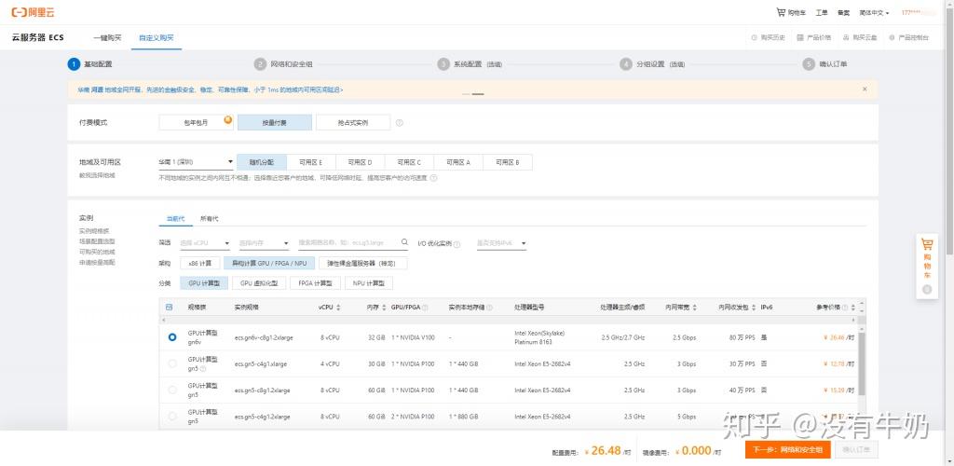Select ecs.gn6v-c8g1.2xlarge radio button
The width and height of the screenshot is (954, 466).
(172, 336)
